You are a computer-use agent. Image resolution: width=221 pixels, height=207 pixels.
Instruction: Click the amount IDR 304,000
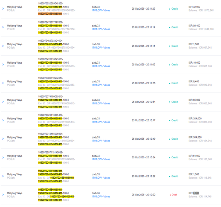tap(195, 137)
